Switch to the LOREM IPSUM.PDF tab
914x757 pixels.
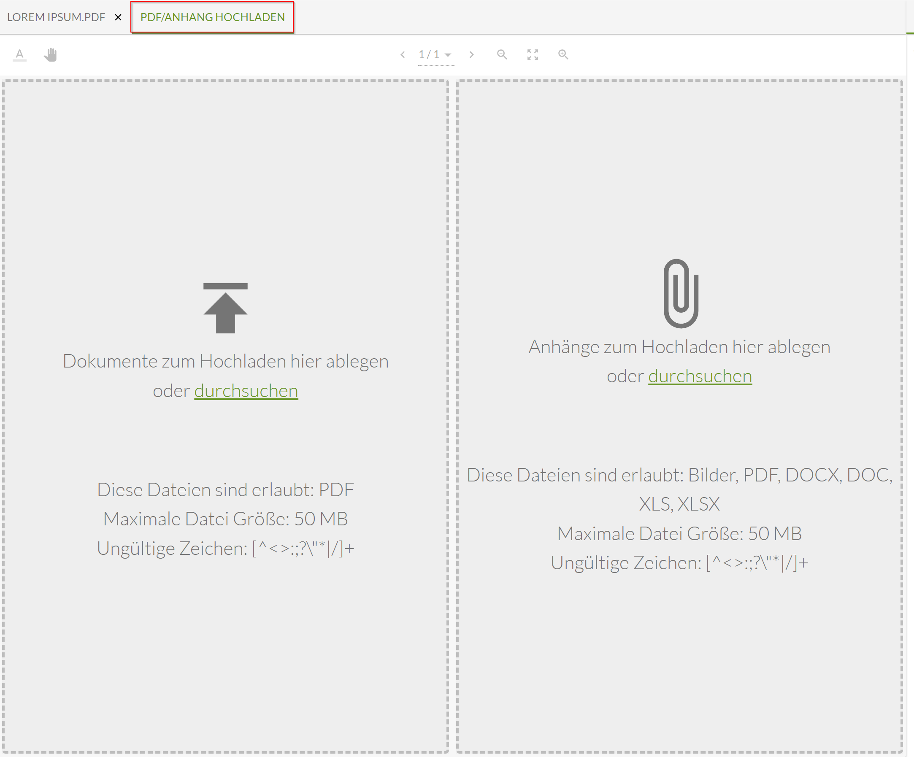pos(56,17)
